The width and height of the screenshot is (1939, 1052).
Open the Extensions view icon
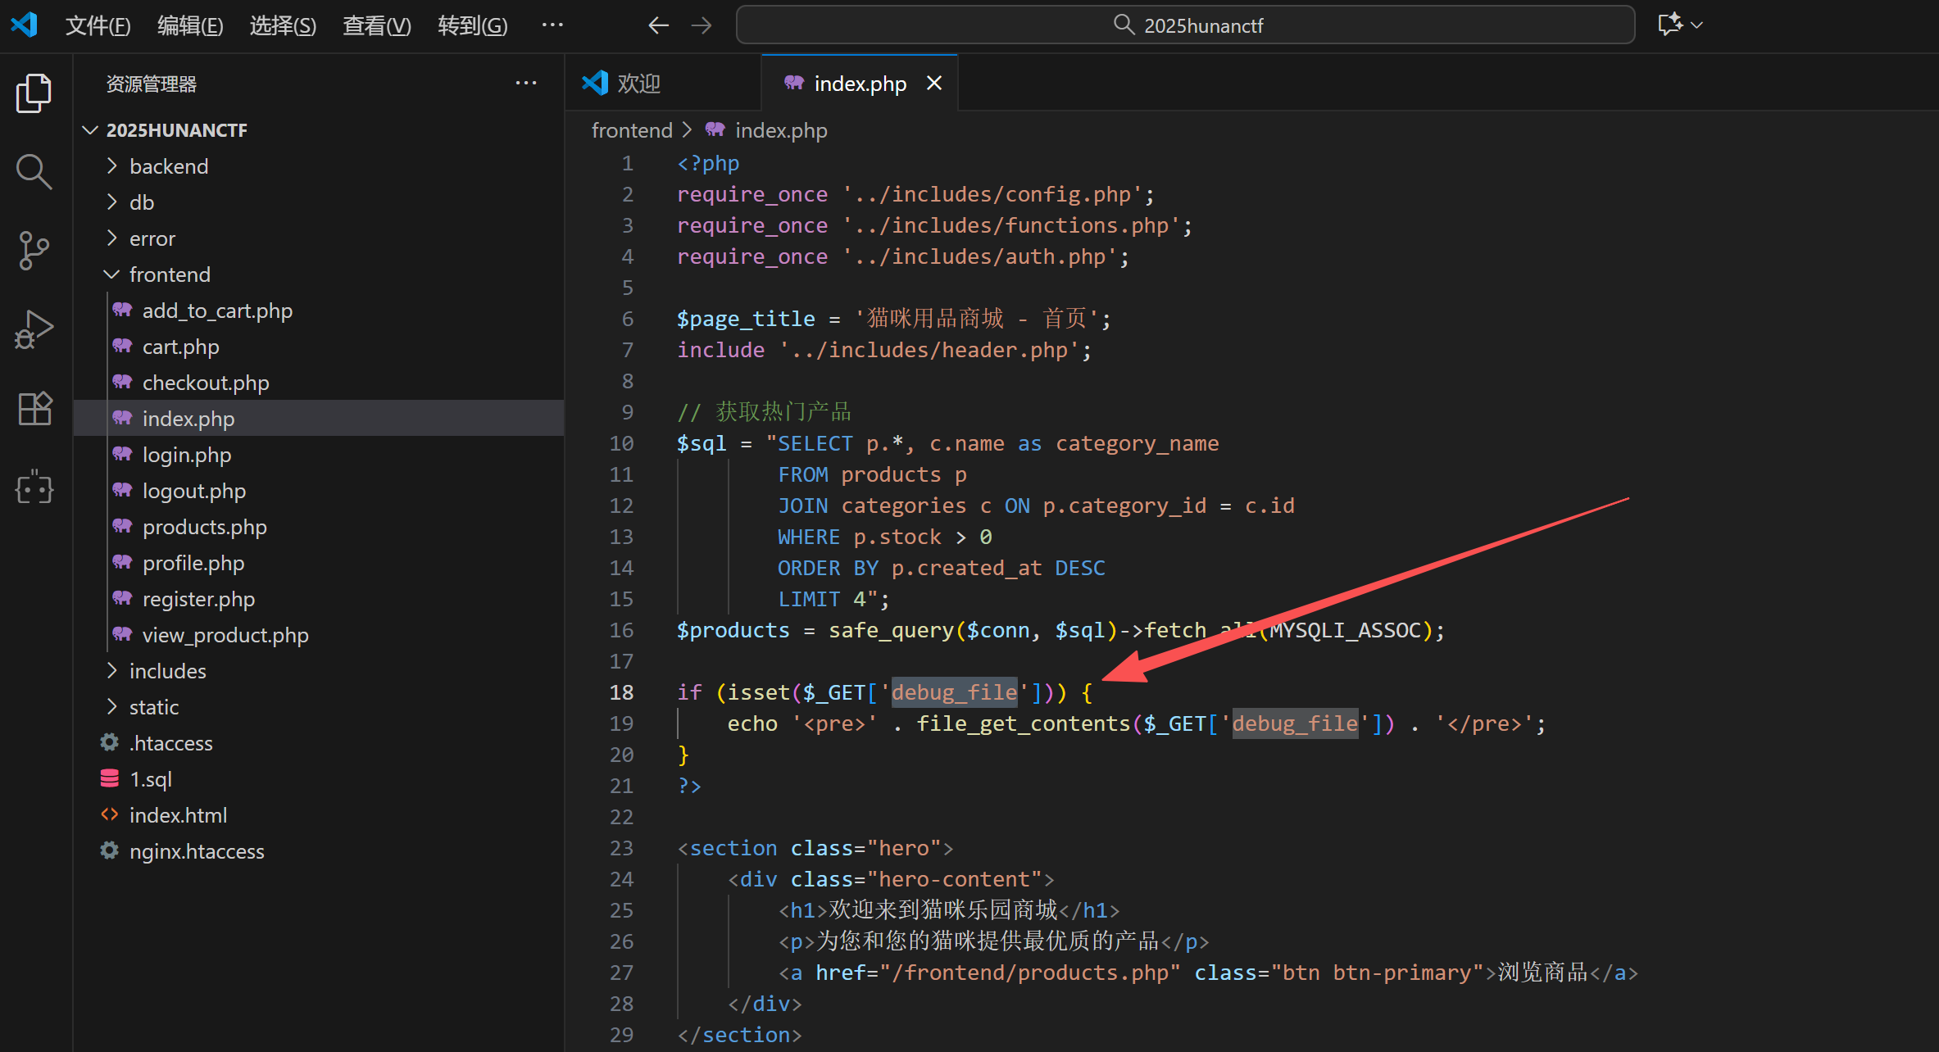(34, 408)
